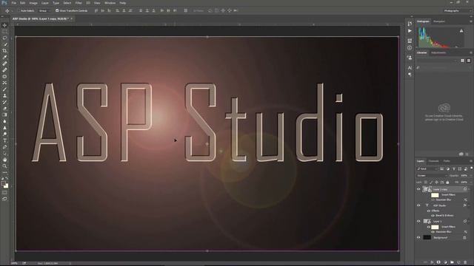Click Lock position icon in Layers panel

[436, 183]
